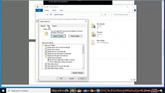
Task: Click the advanced settings scrollbar thumb
Action: pos(83,50)
